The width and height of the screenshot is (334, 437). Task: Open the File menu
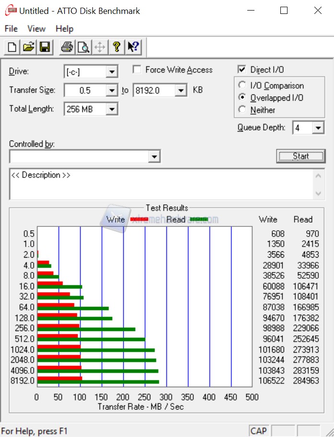point(11,29)
